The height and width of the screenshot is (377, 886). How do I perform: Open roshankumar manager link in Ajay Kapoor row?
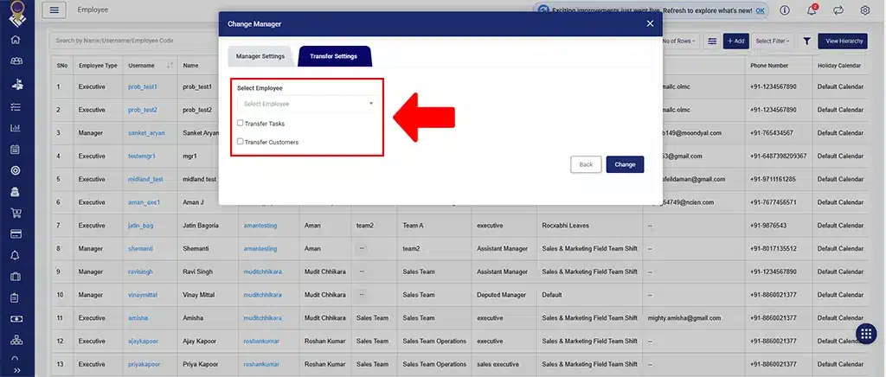point(261,342)
